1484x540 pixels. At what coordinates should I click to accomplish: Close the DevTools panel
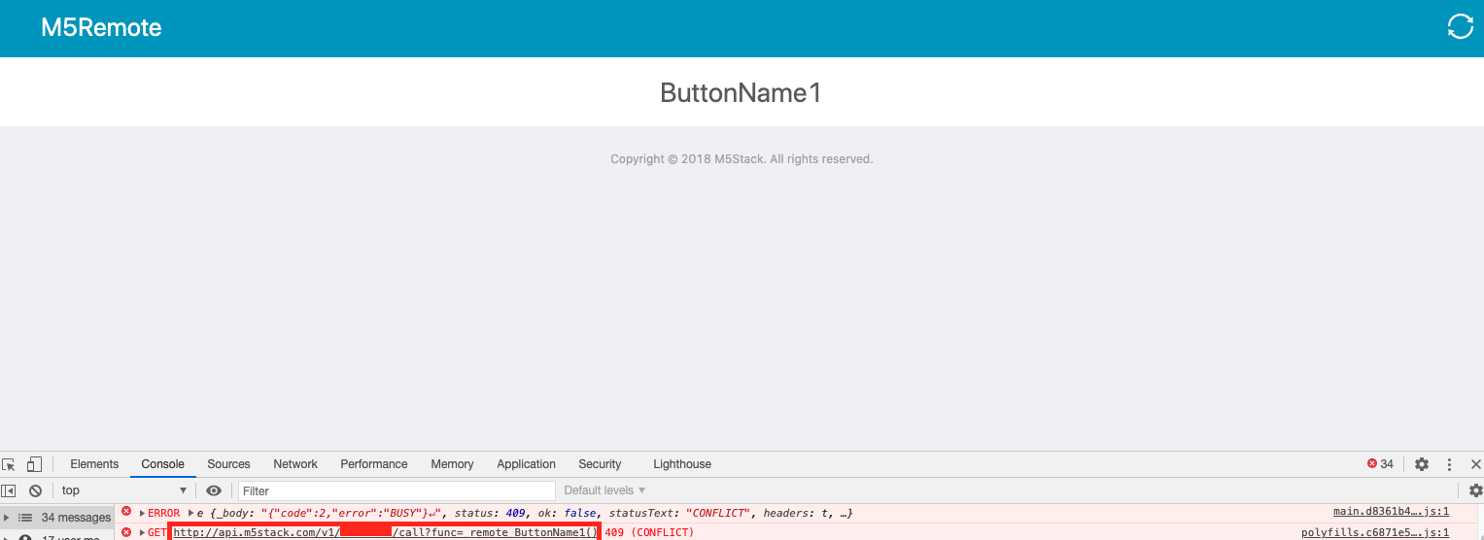tap(1475, 464)
